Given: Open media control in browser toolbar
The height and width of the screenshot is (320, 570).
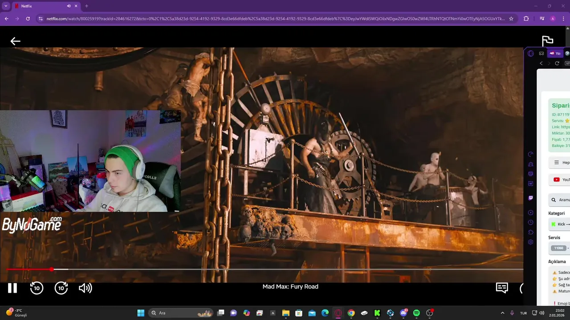Looking at the screenshot, I should coord(542,19).
